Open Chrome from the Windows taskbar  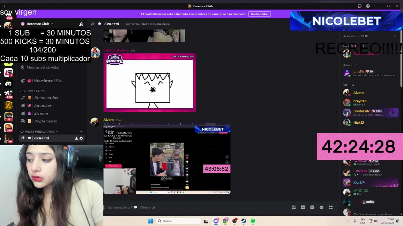point(225,221)
